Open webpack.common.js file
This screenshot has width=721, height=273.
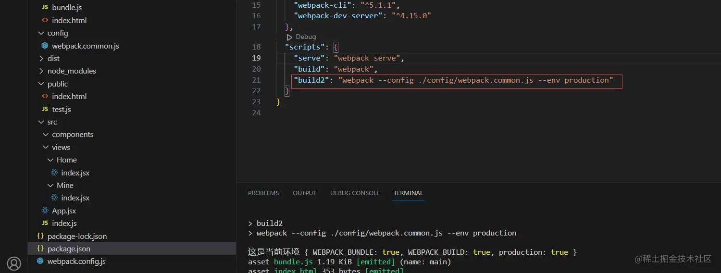click(86, 46)
